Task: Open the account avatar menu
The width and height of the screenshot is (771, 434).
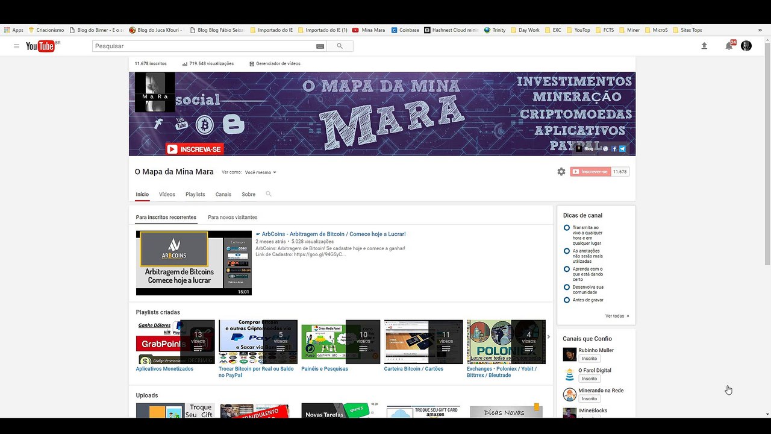Action: [x=746, y=46]
